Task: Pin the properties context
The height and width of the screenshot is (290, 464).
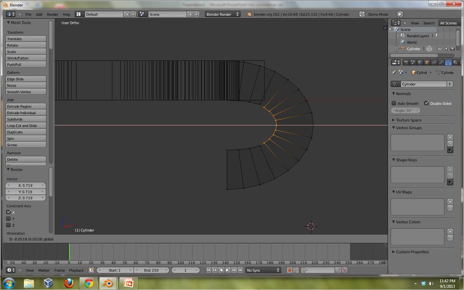Action: (394, 72)
